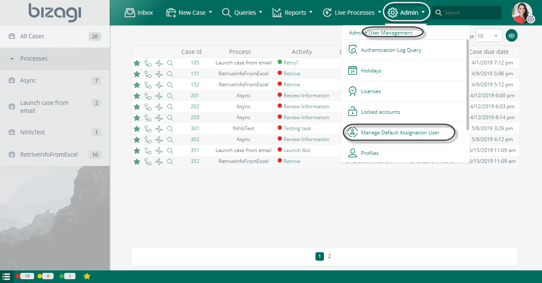Expand the New Case dropdown
542x283 pixels.
(189, 13)
